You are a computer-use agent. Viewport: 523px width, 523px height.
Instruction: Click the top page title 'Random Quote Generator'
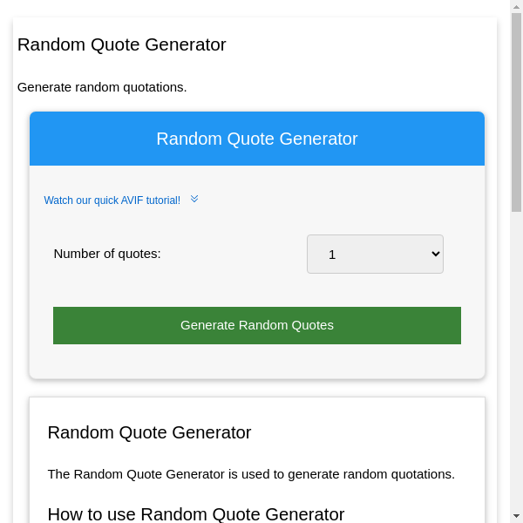point(121,44)
